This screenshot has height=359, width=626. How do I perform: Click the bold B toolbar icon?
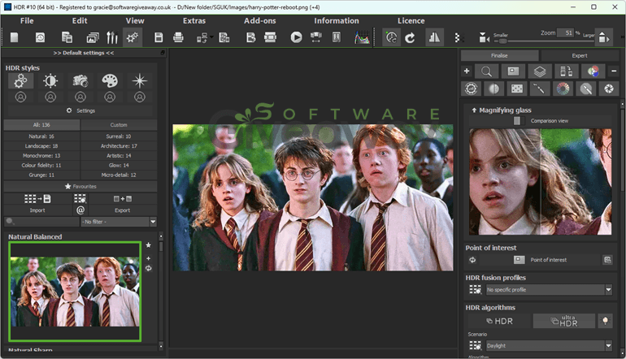point(250,37)
